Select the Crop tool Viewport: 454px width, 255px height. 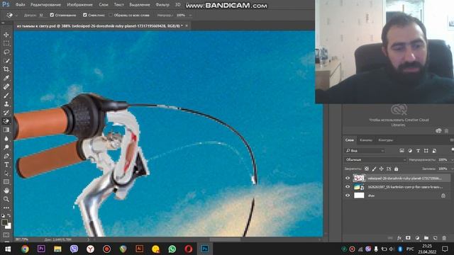pyautogui.click(x=6, y=69)
